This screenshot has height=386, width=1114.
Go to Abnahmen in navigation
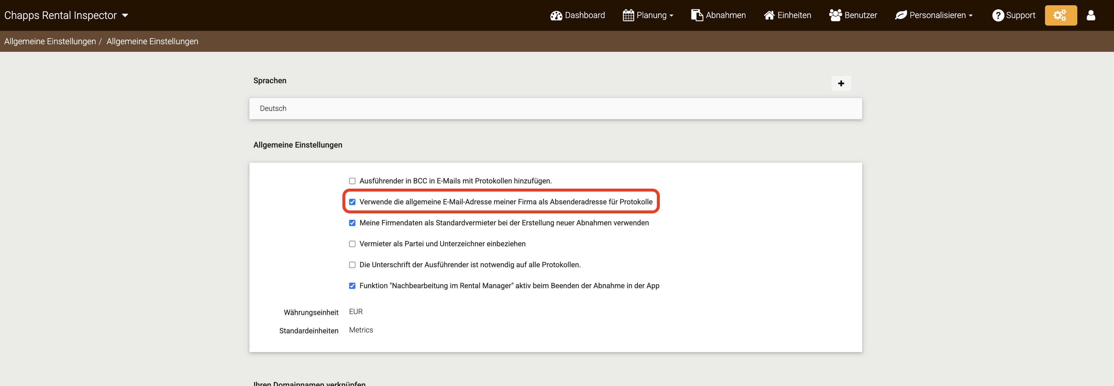pos(725,15)
